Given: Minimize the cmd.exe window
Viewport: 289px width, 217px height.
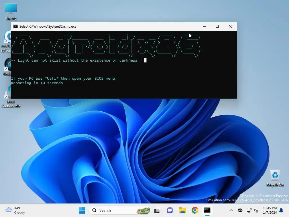Looking at the screenshot, I should (205, 26).
